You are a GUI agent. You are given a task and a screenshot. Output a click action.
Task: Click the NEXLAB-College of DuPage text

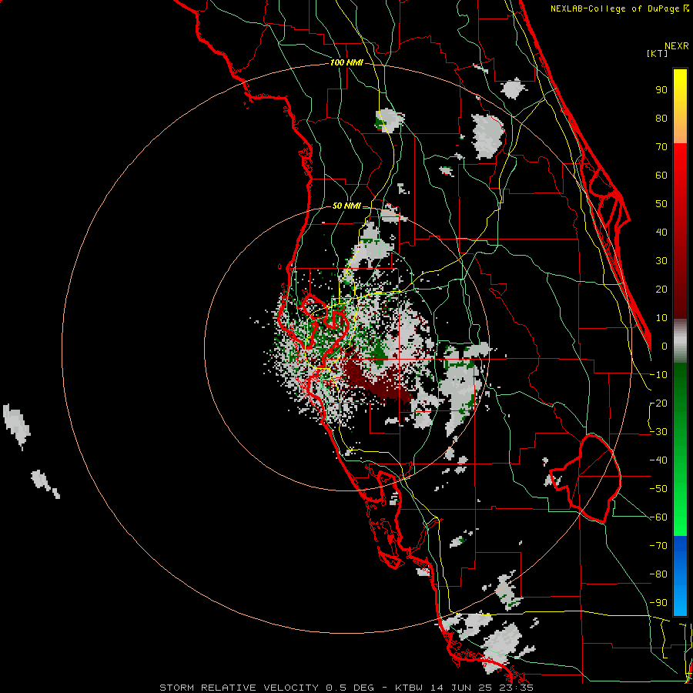pyautogui.click(x=616, y=8)
